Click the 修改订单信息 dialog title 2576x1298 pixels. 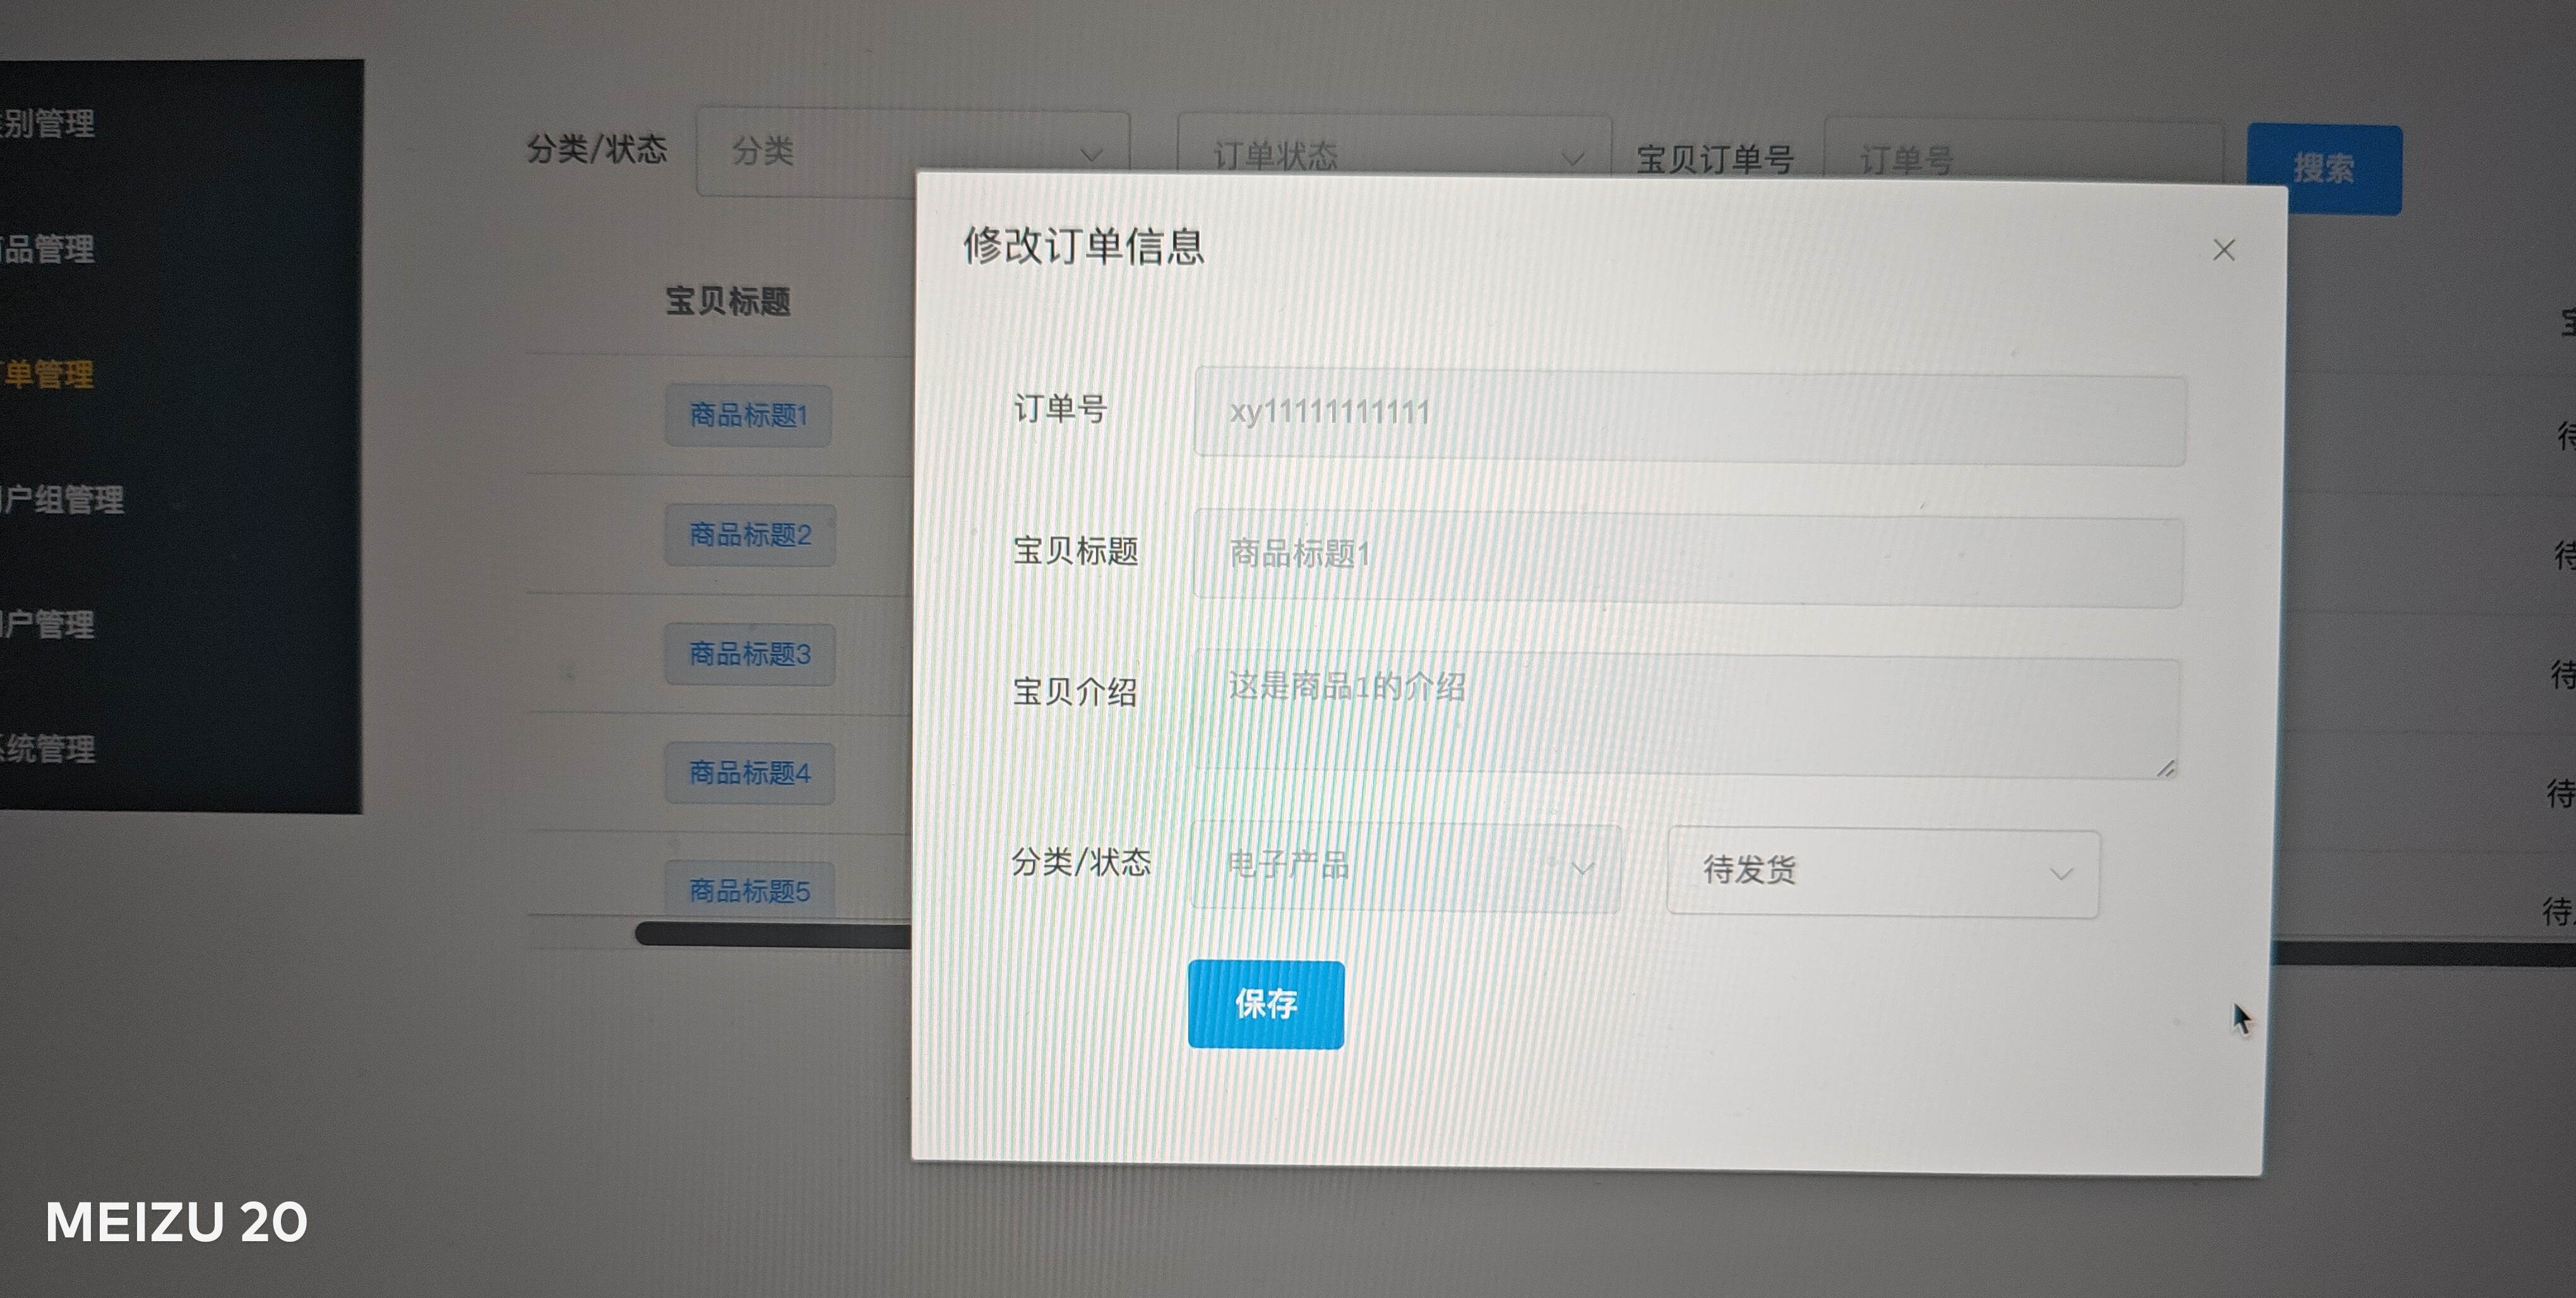[x=1083, y=246]
